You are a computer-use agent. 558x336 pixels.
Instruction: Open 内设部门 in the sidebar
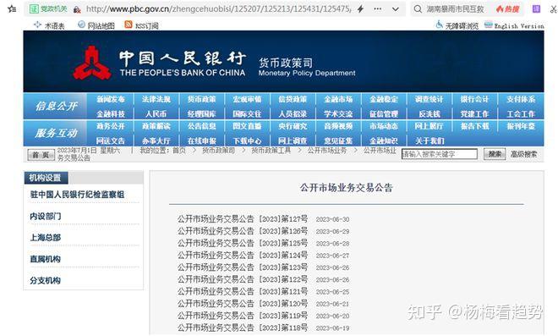pos(45,217)
